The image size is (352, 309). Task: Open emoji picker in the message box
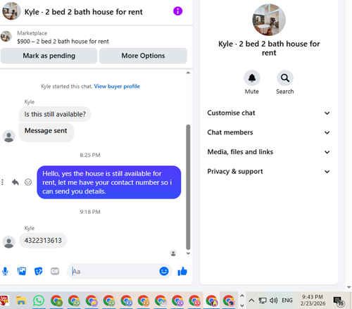tap(164, 271)
